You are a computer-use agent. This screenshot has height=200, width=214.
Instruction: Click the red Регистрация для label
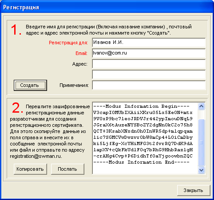click(x=68, y=43)
